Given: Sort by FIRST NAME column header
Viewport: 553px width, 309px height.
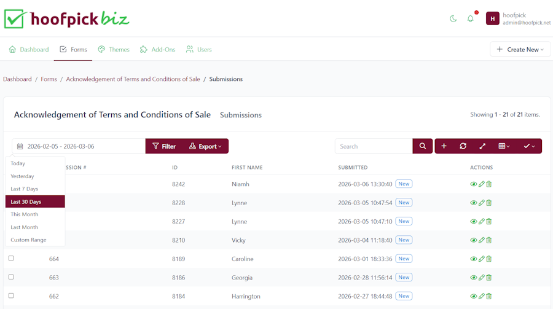Looking at the screenshot, I should (x=247, y=167).
